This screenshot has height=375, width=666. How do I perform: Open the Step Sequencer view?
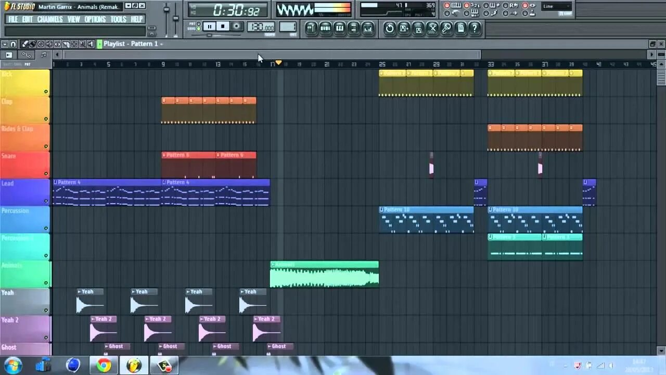pyautogui.click(x=326, y=28)
